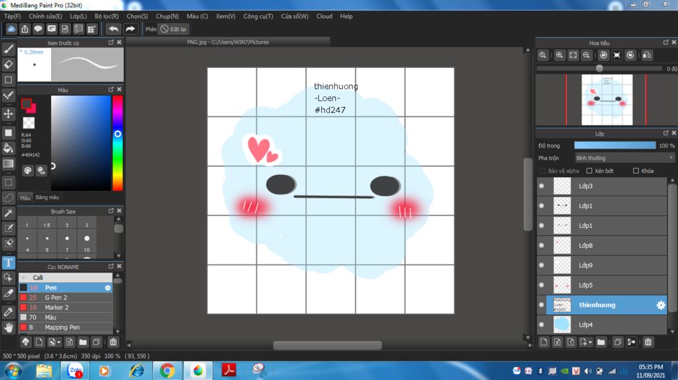678x380 pixels.
Task: Open the Chỉnh sửa(E) menu
Action: (45, 16)
